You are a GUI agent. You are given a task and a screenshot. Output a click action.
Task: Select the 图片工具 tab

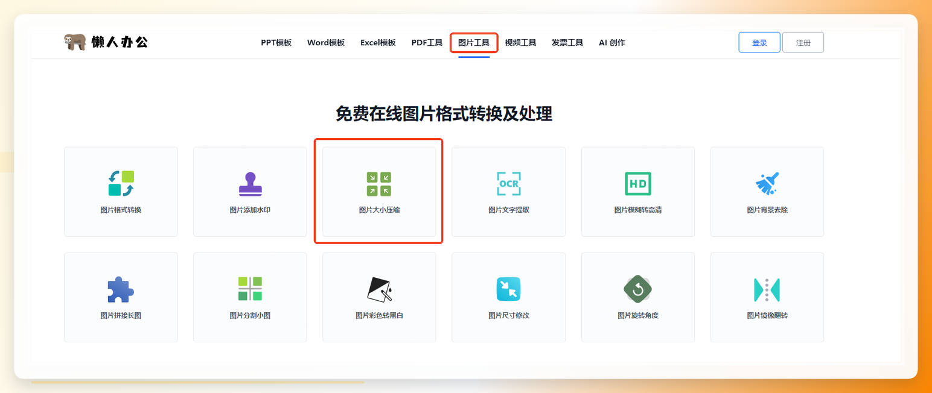tap(474, 43)
